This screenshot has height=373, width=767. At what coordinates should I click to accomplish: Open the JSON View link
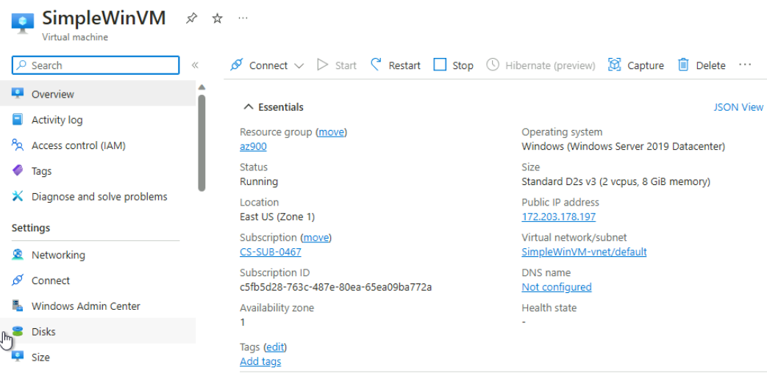click(738, 107)
